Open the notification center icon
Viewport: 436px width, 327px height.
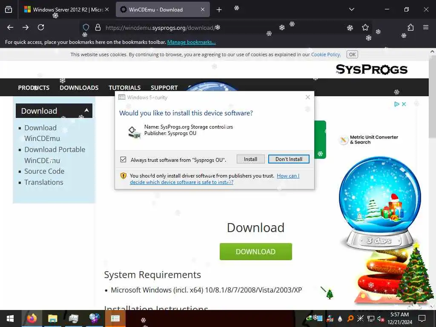tap(422, 318)
